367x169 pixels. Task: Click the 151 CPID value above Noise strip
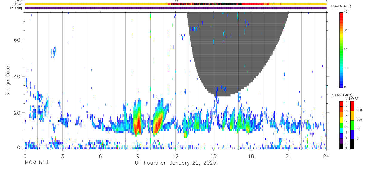(175, 1)
